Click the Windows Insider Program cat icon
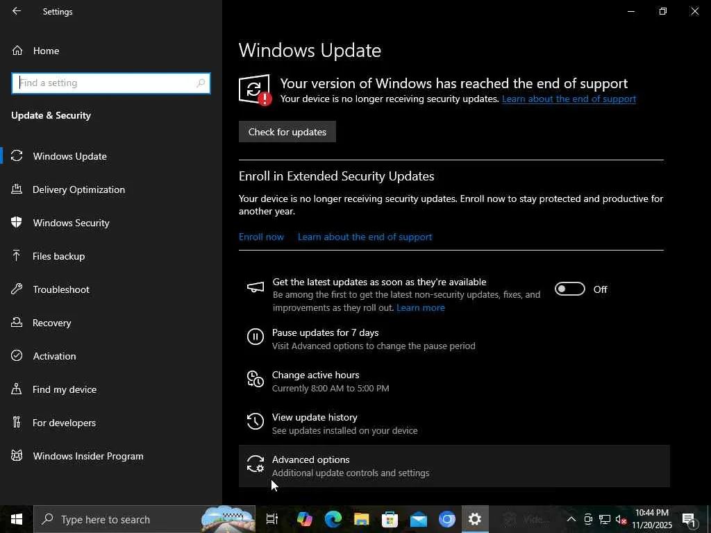The image size is (711, 533). coord(17,455)
